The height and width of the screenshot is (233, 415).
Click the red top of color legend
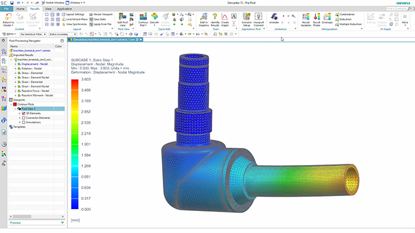click(x=75, y=82)
